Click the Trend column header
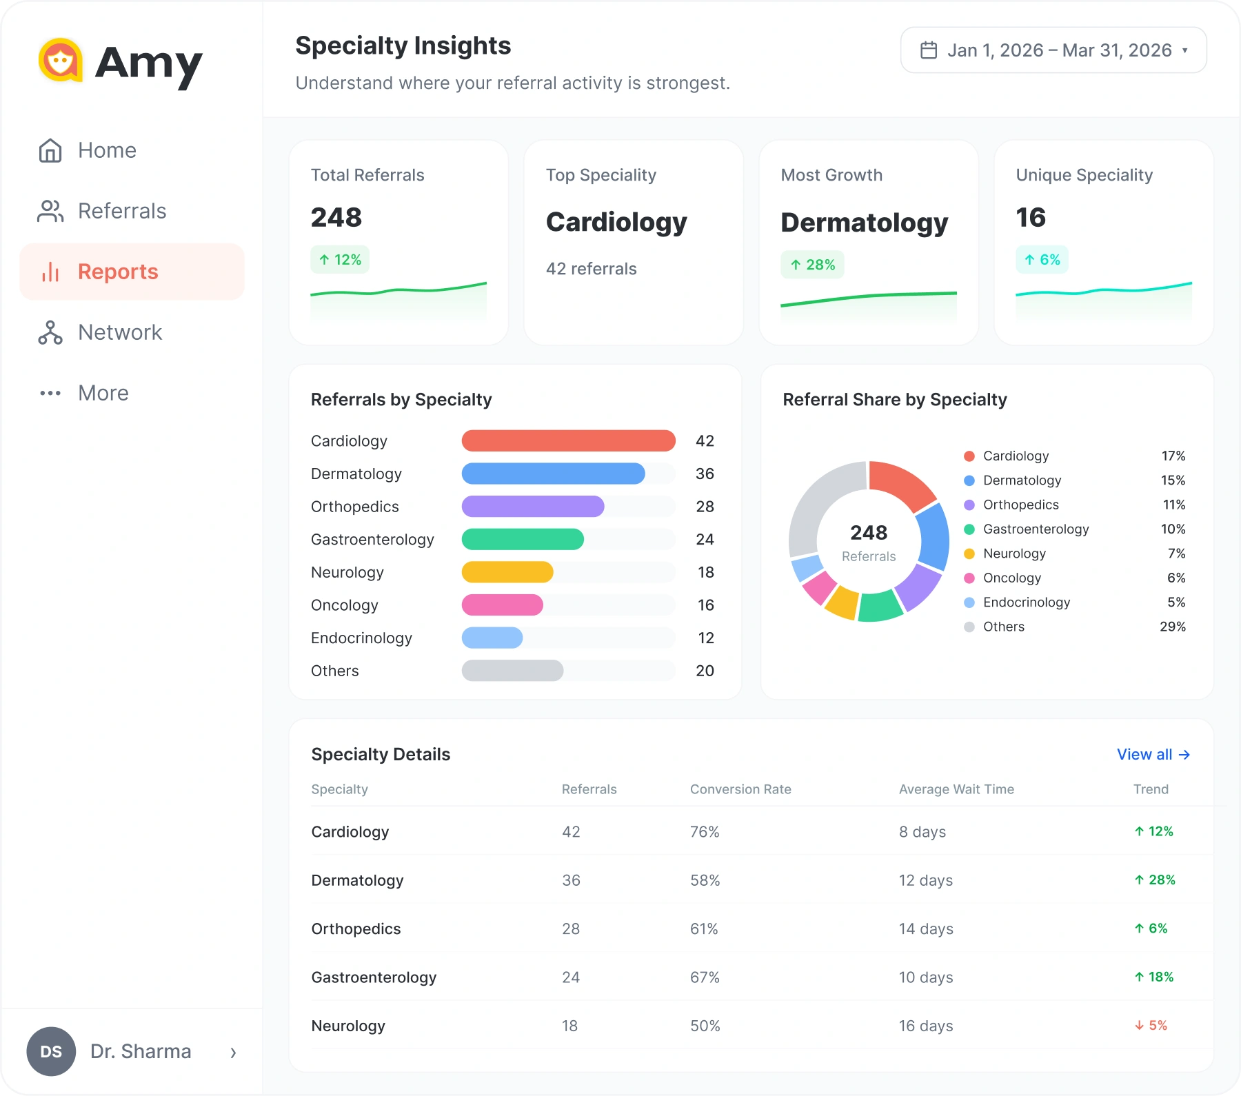1241x1096 pixels. [x=1151, y=789]
